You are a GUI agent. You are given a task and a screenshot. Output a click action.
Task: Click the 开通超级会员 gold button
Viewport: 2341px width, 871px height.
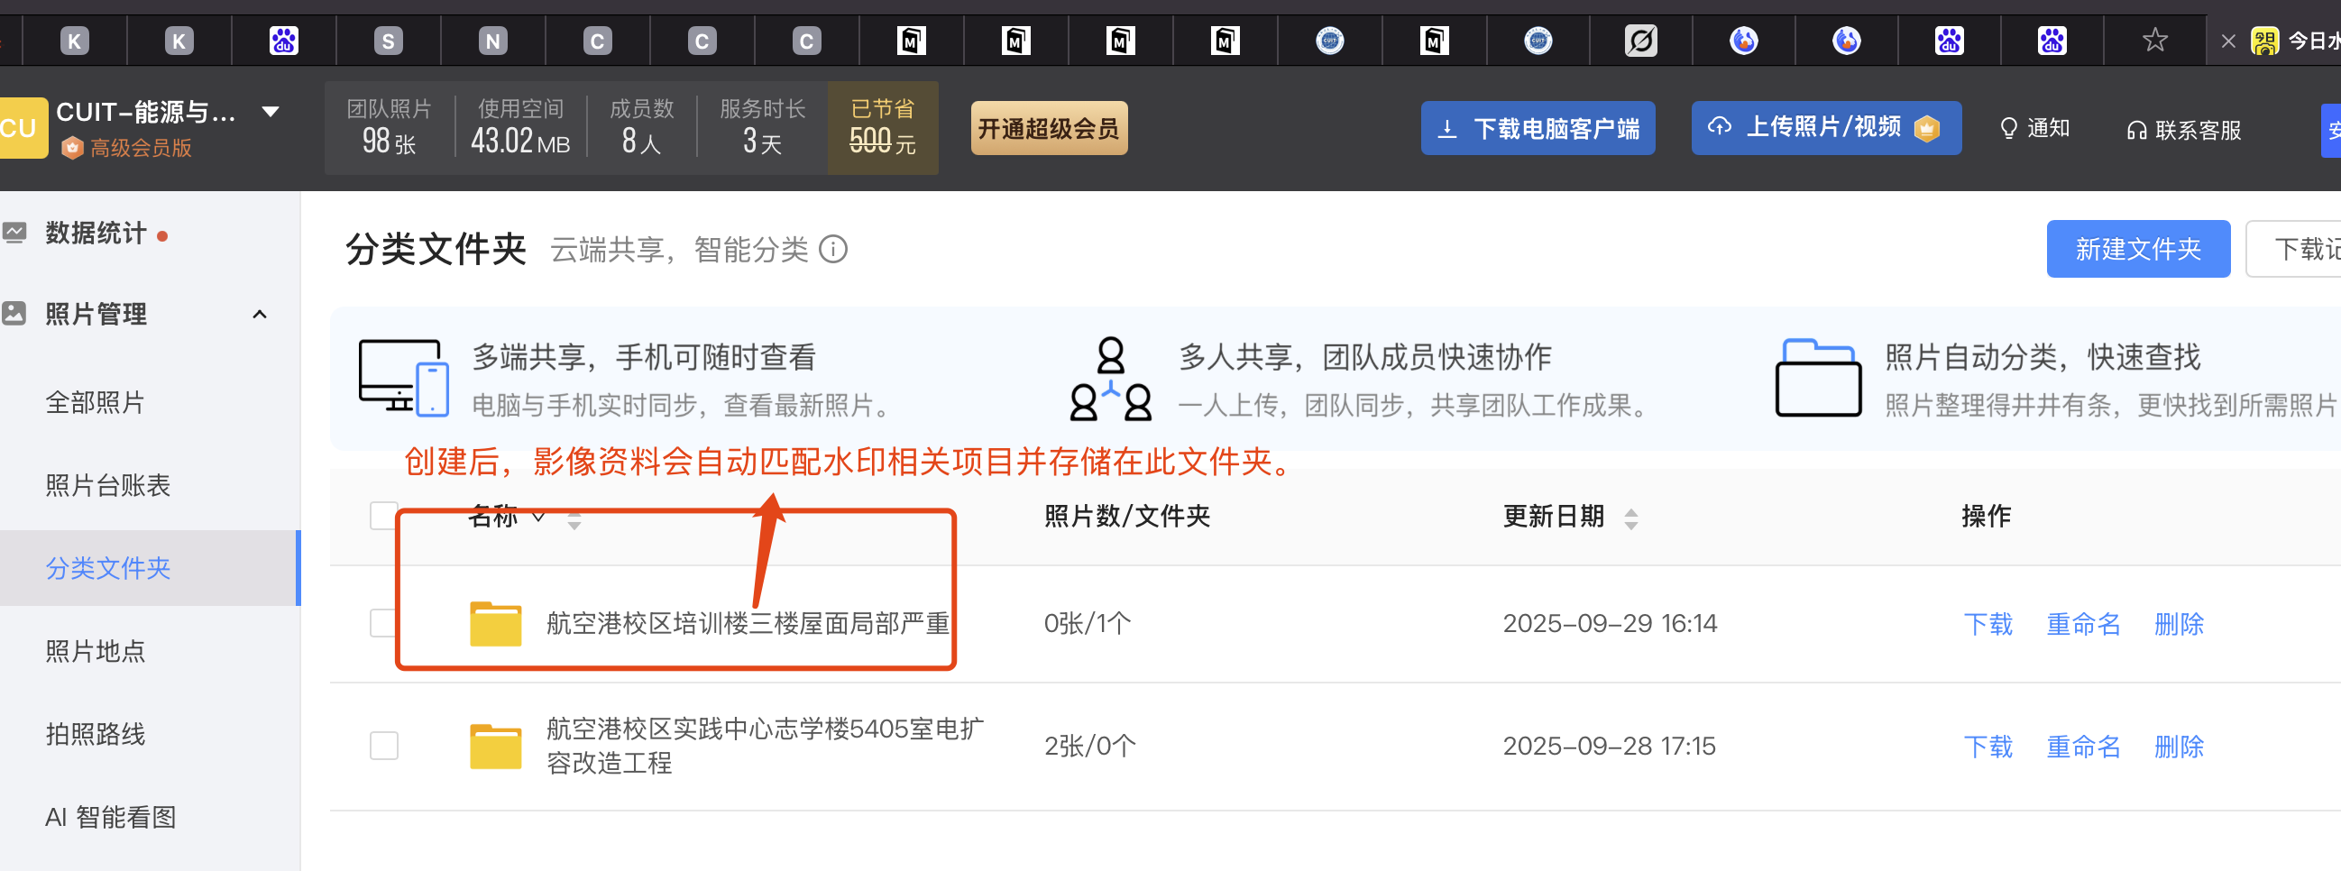coord(1048,128)
